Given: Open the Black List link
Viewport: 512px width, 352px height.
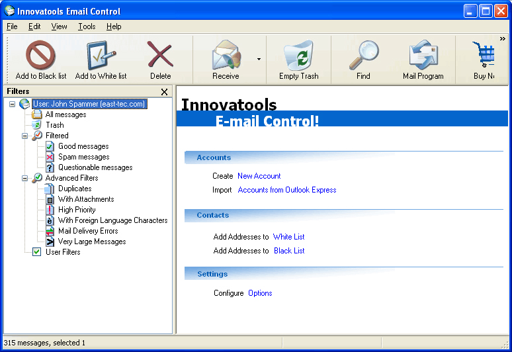Looking at the screenshot, I should (x=289, y=251).
